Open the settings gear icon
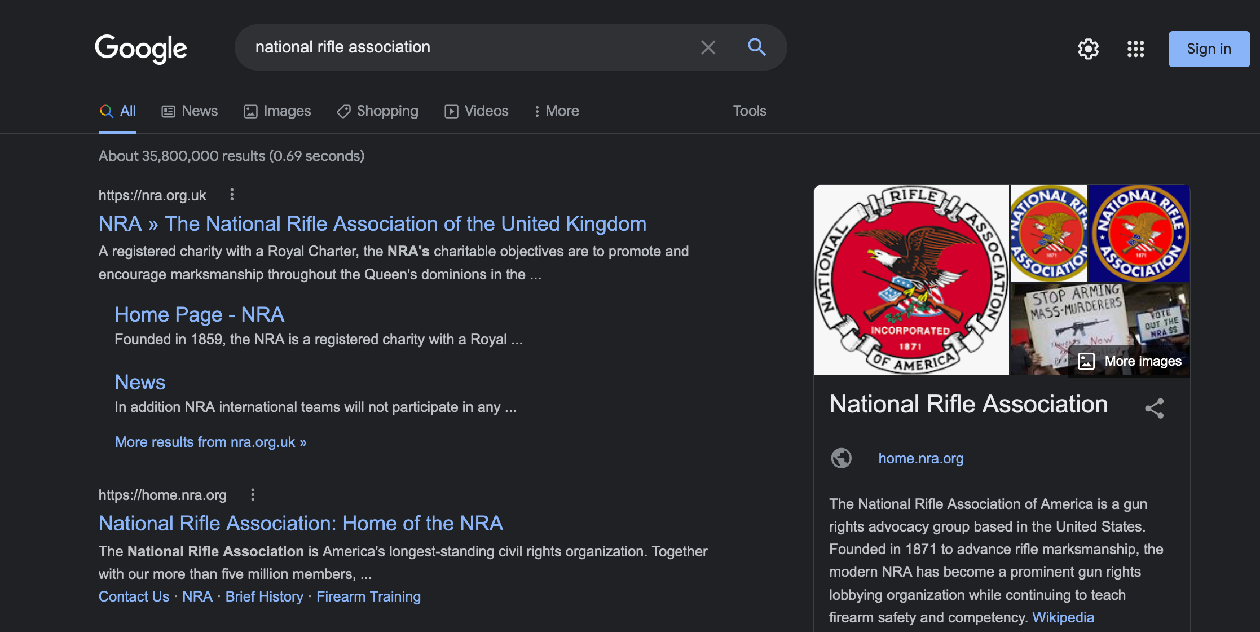The height and width of the screenshot is (632, 1260). 1088,49
